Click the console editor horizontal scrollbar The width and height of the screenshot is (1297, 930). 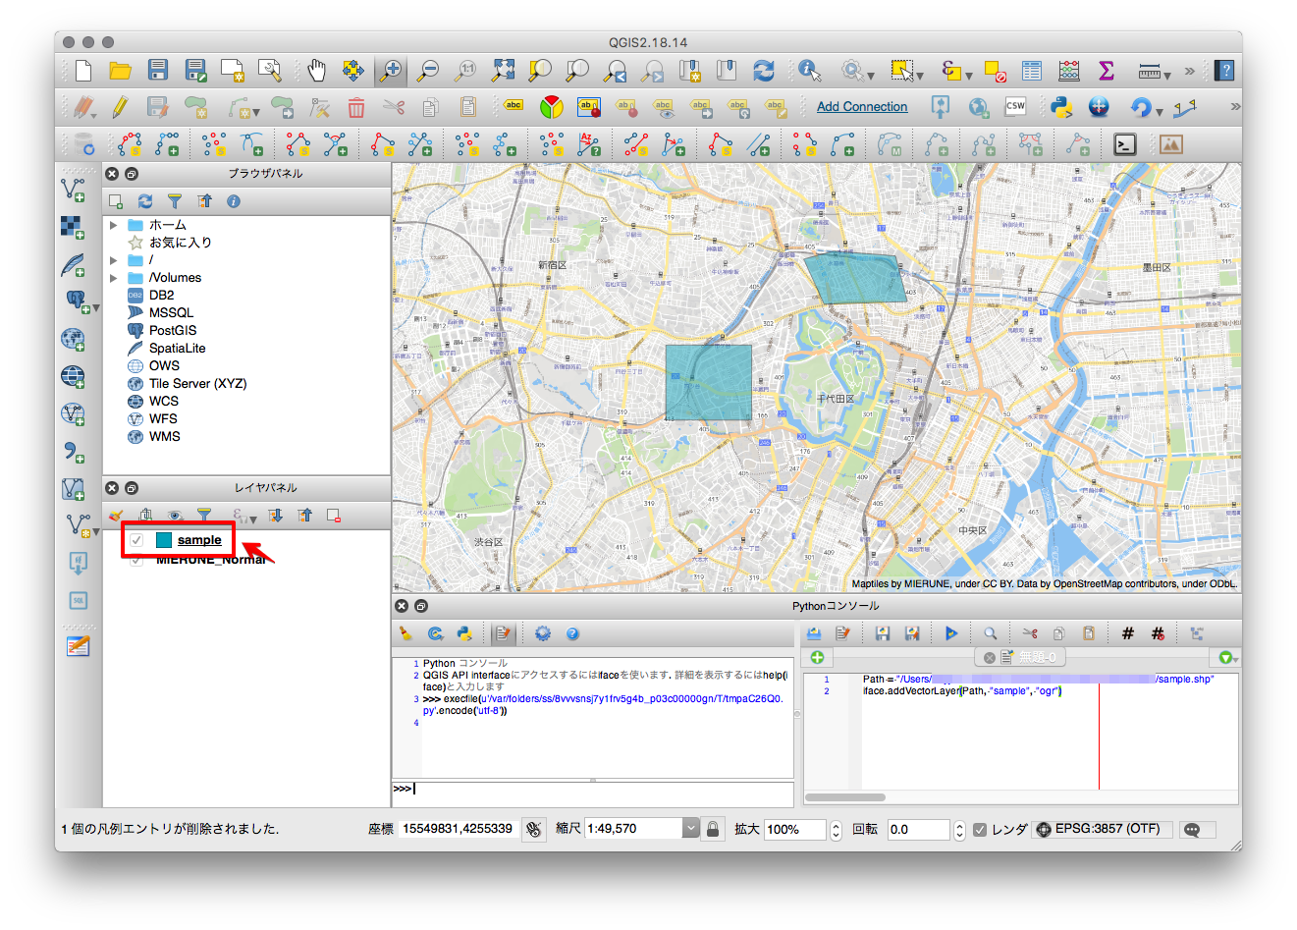coord(845,797)
